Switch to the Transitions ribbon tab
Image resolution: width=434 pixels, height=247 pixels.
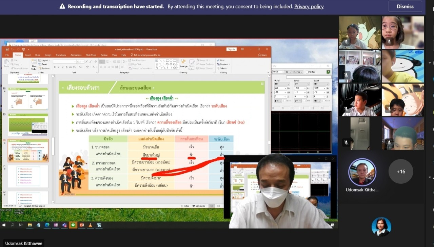[61, 55]
